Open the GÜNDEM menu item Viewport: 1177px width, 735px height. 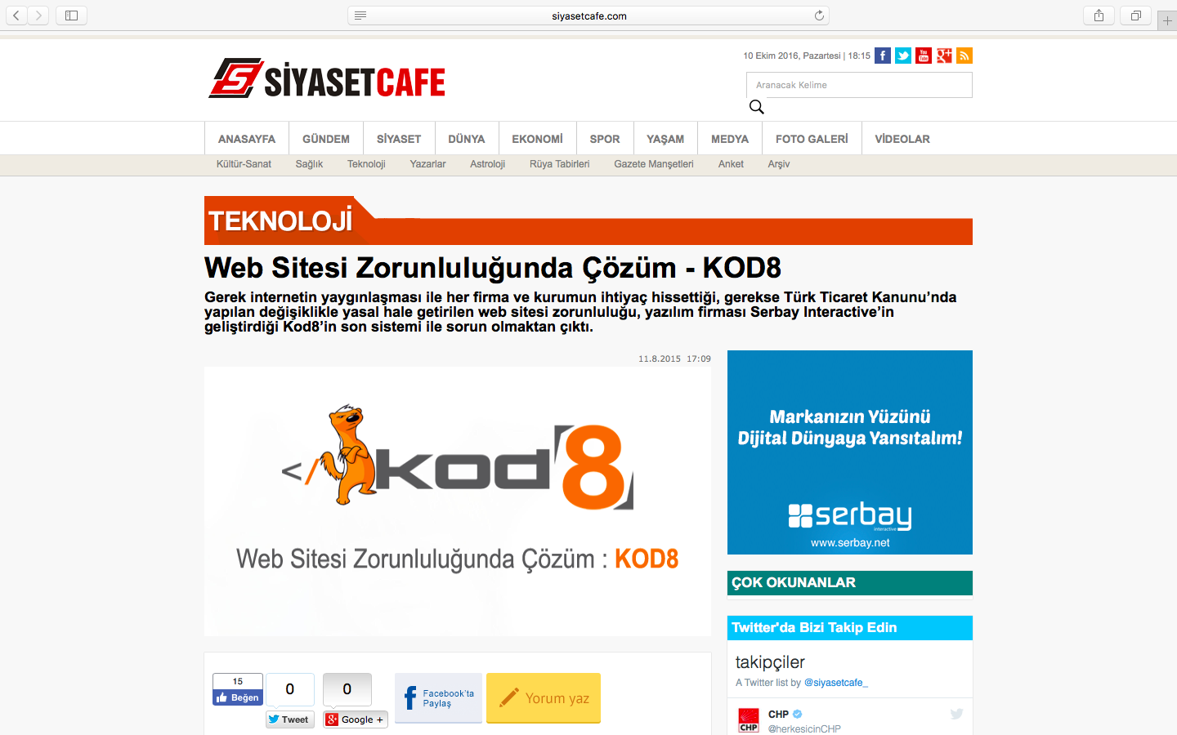tap(326, 139)
